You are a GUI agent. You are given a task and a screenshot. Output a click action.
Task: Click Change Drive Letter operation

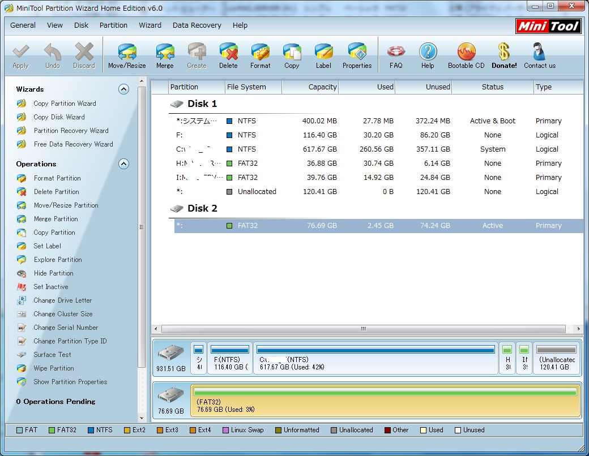tap(62, 300)
